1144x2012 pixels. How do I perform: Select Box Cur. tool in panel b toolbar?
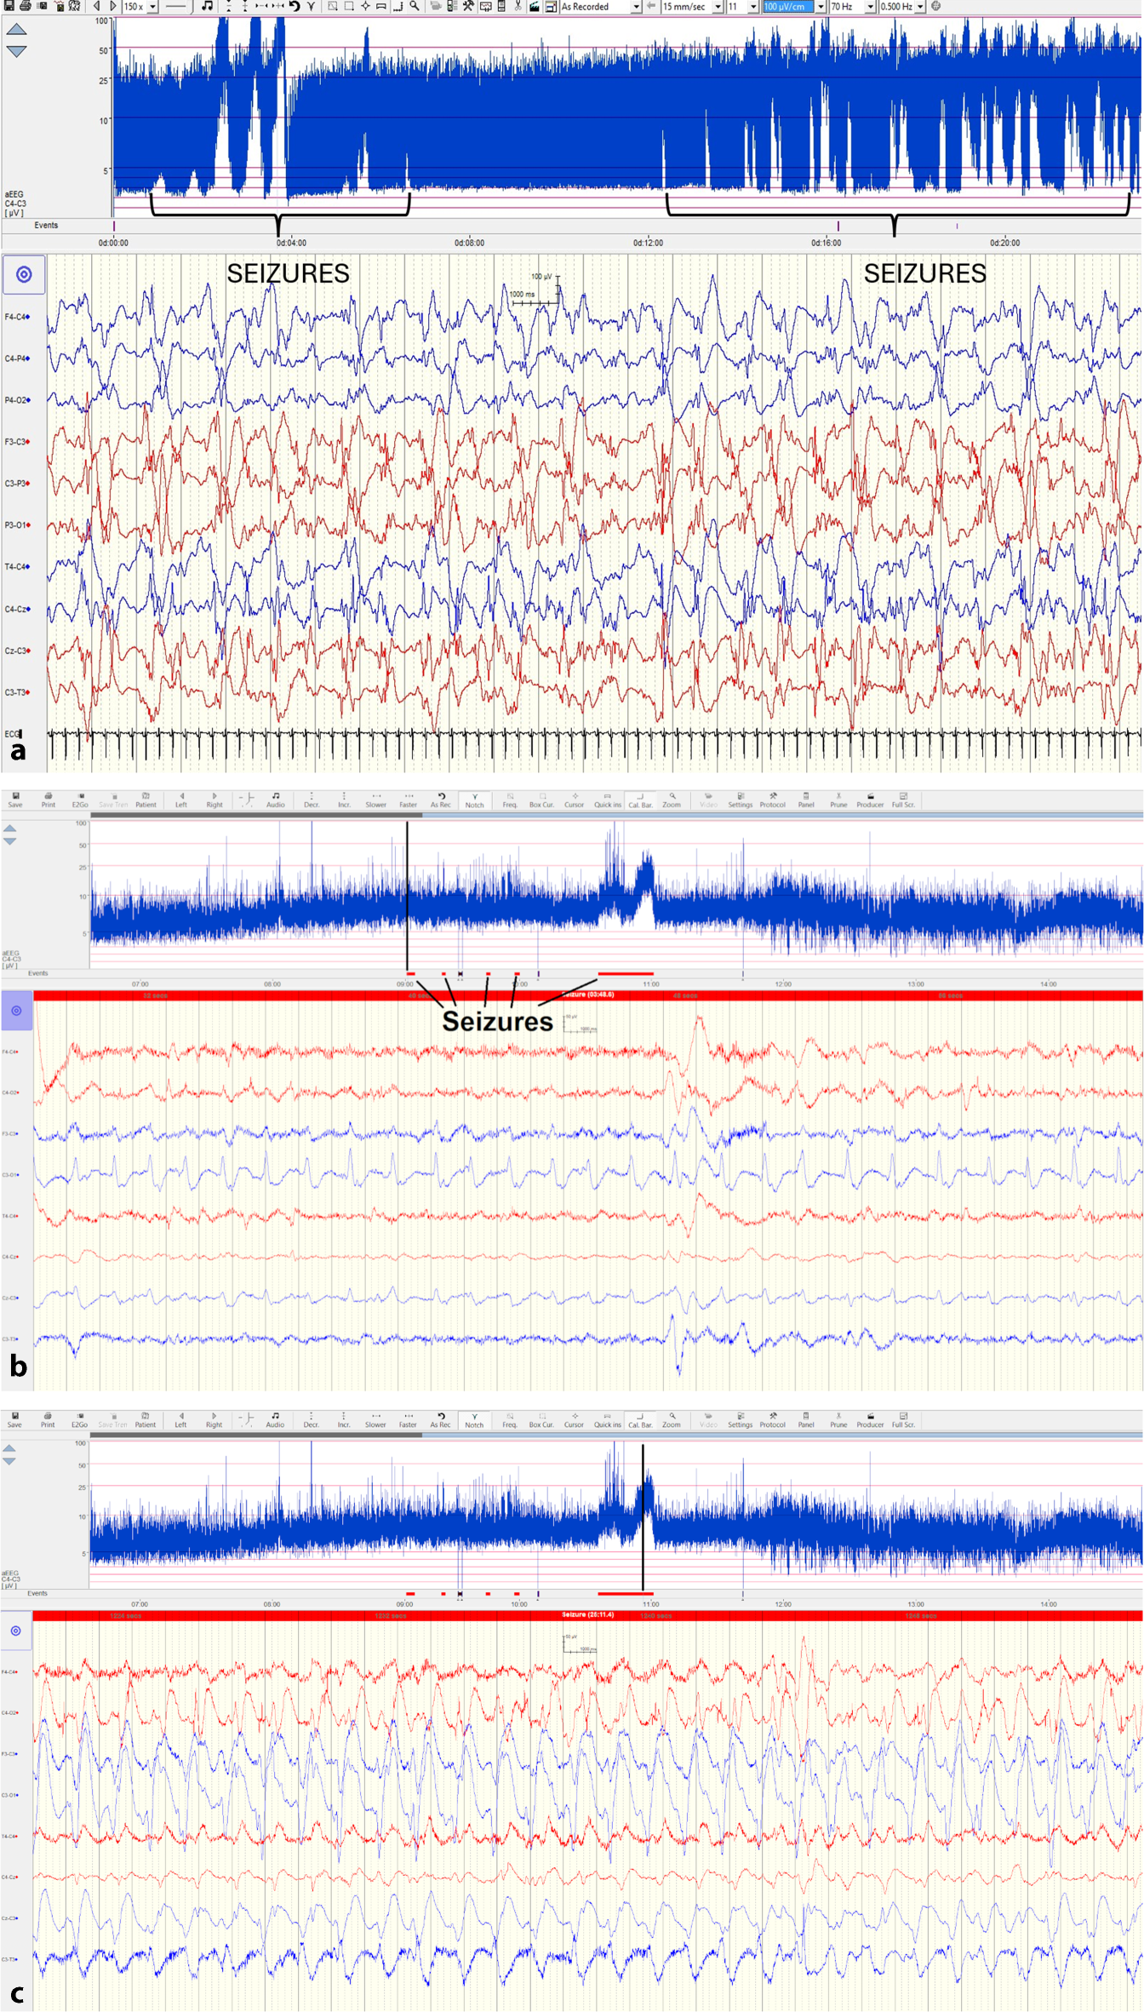[x=541, y=800]
